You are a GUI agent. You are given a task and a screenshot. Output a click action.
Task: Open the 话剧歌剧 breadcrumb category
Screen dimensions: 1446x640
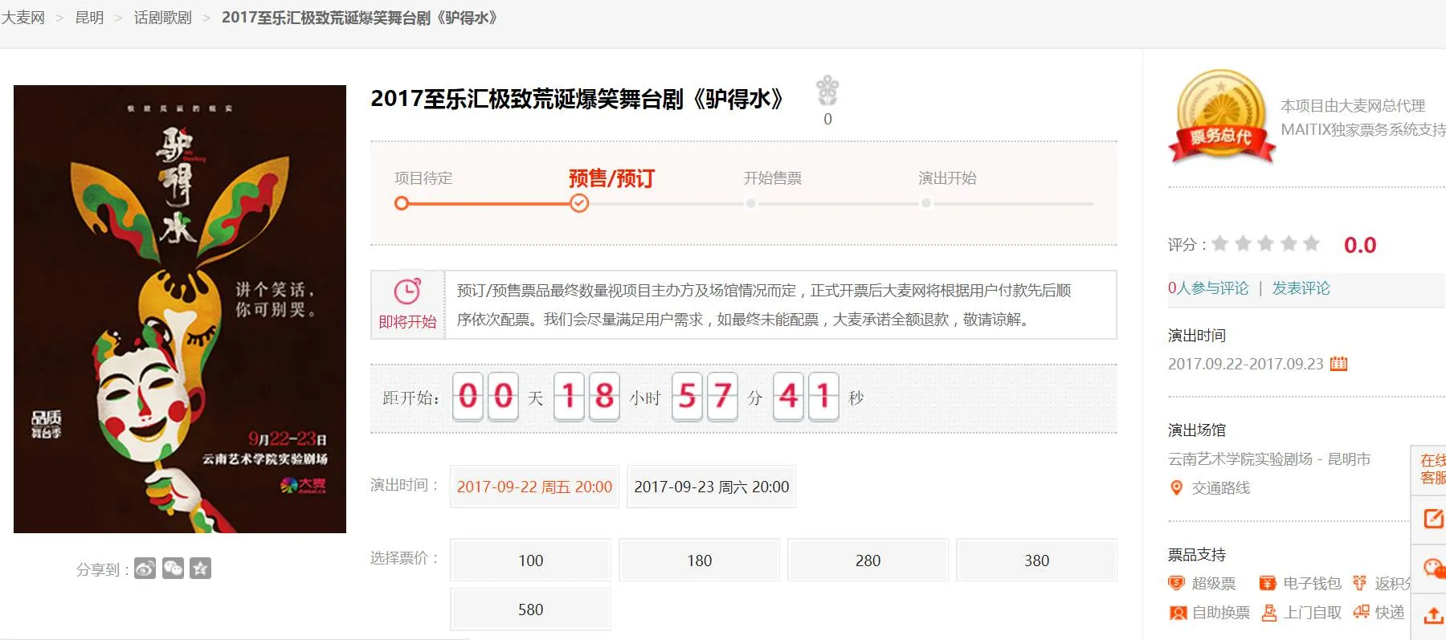[x=162, y=18]
